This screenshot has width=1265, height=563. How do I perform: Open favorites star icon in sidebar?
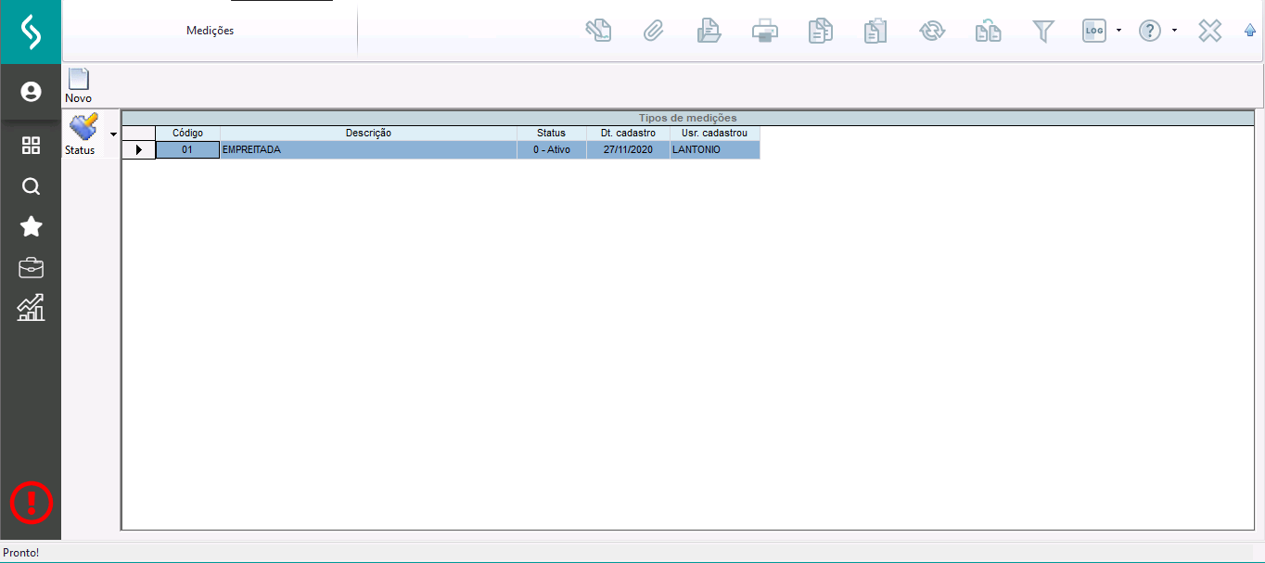pos(31,226)
